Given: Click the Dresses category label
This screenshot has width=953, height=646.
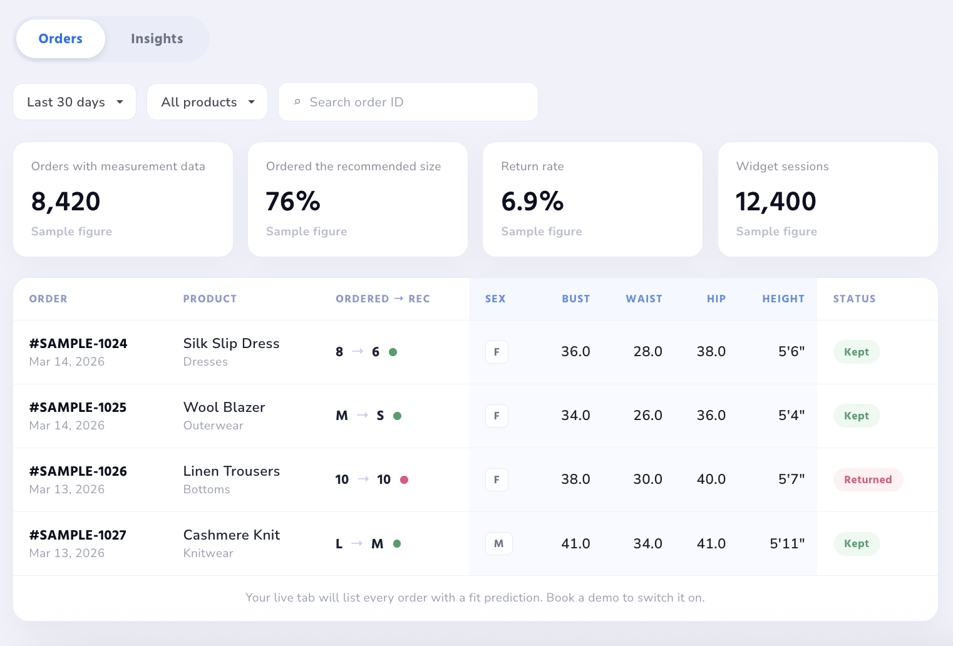Looking at the screenshot, I should pyautogui.click(x=205, y=362).
